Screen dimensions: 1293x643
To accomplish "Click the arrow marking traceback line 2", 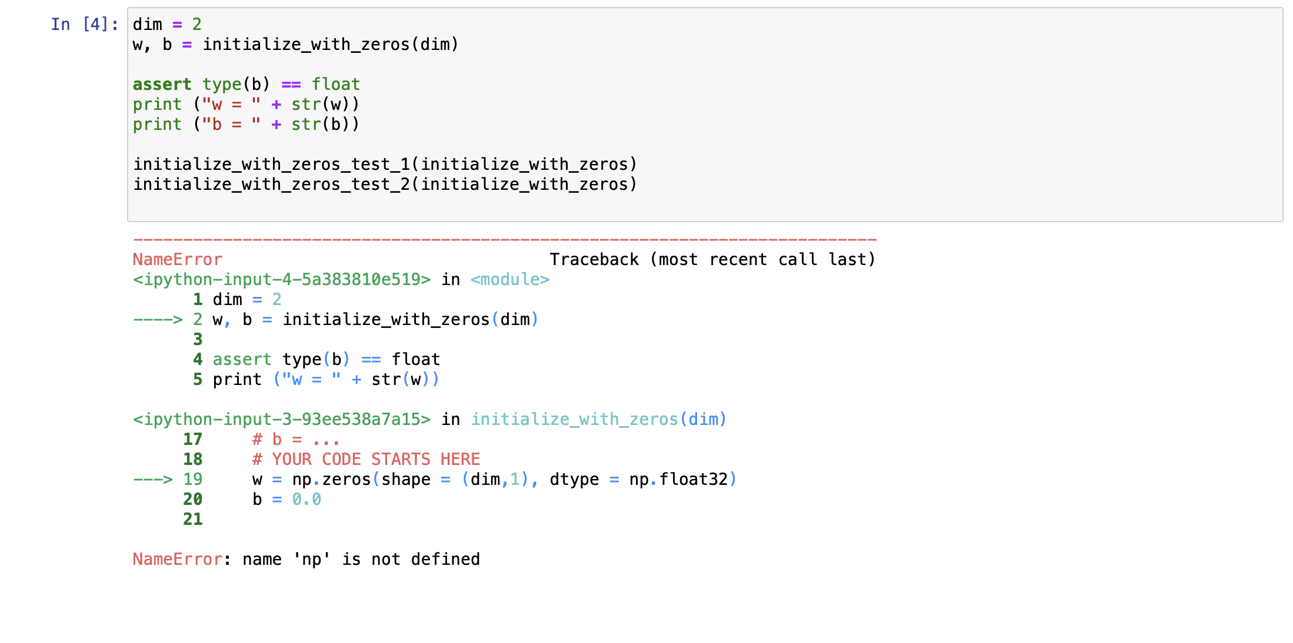I will tap(158, 320).
